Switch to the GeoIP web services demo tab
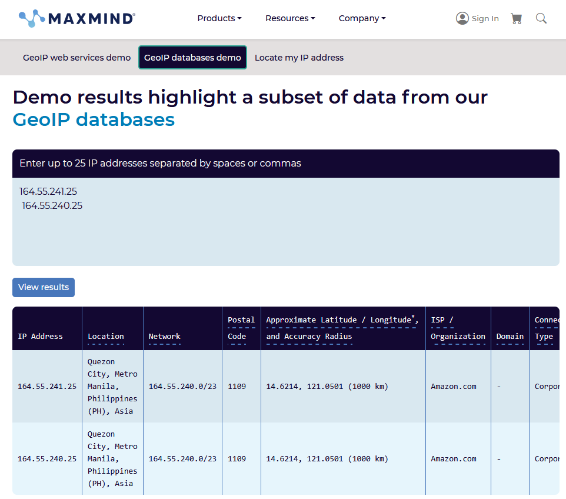This screenshot has height=499, width=566. pyautogui.click(x=76, y=57)
